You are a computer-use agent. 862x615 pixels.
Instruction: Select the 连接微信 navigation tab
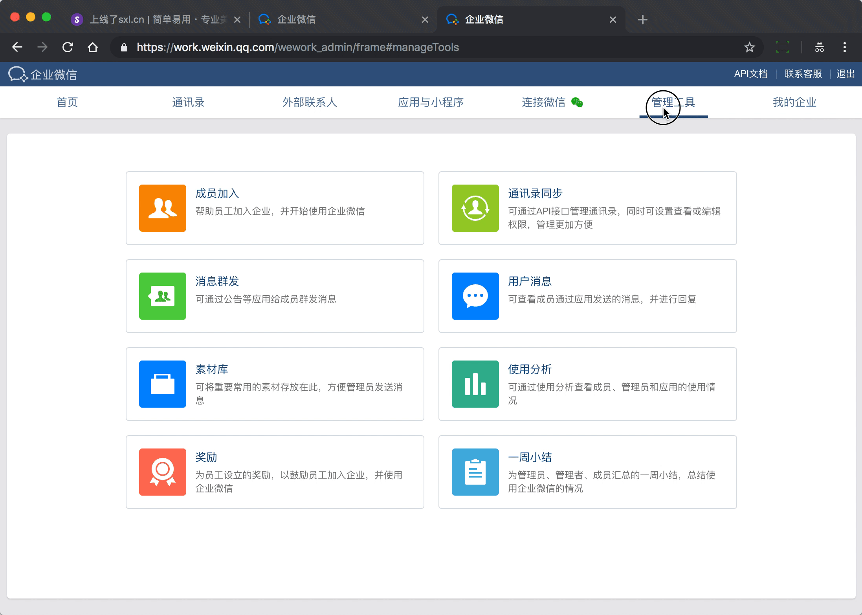[x=543, y=102]
